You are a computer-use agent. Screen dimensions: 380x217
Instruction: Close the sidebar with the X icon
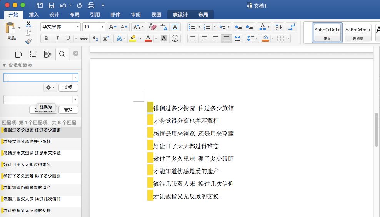tap(76, 53)
